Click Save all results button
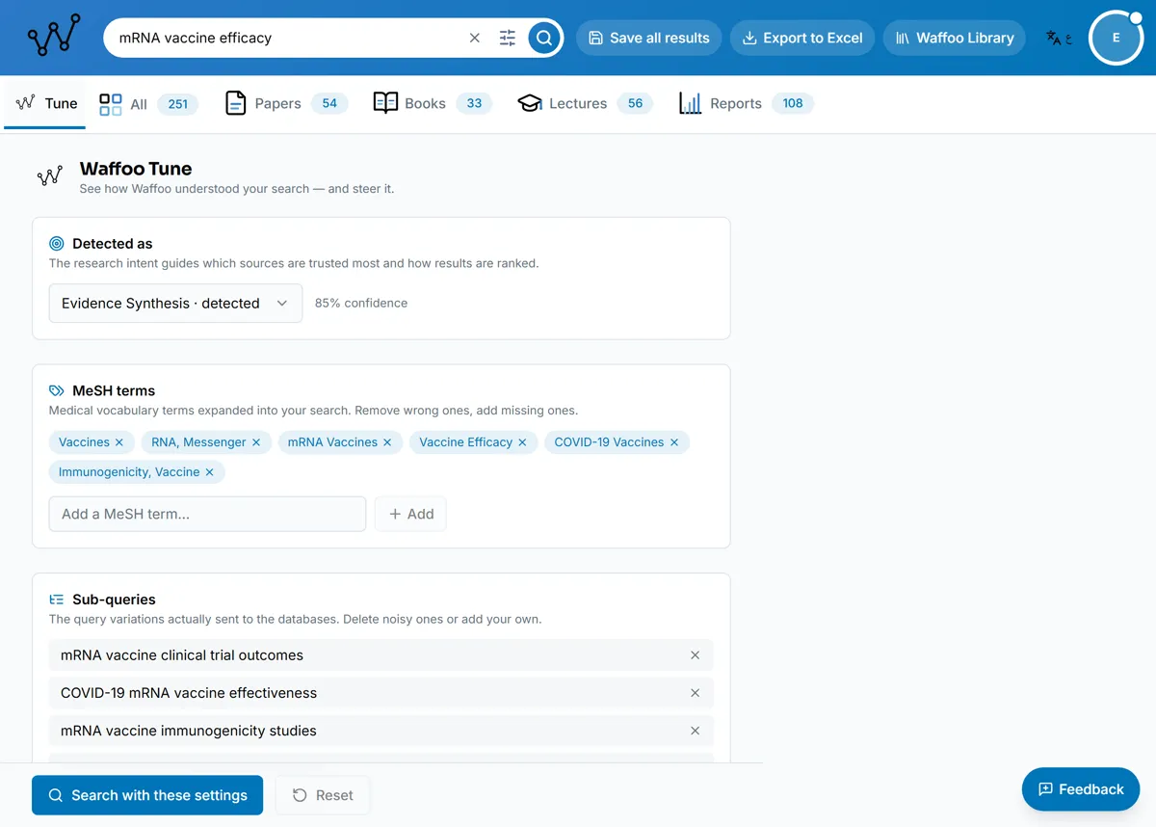 (x=648, y=38)
